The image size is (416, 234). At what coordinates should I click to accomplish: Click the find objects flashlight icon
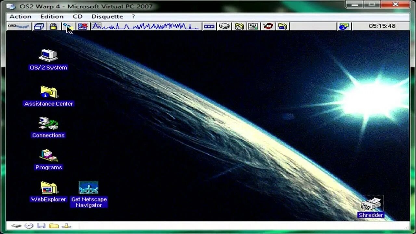tap(67, 26)
